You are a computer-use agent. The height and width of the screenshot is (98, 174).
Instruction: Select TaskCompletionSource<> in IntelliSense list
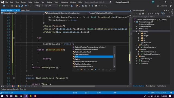pyautogui.click(x=84, y=66)
